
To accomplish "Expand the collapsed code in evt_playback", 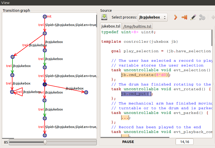I will point(125,136).
